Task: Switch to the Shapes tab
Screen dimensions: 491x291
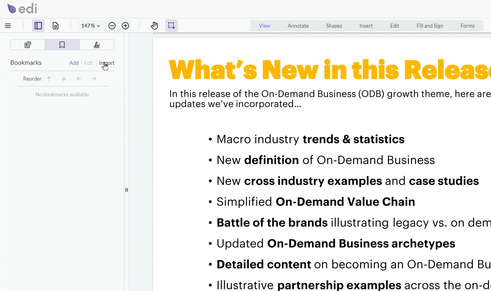Action: click(334, 26)
